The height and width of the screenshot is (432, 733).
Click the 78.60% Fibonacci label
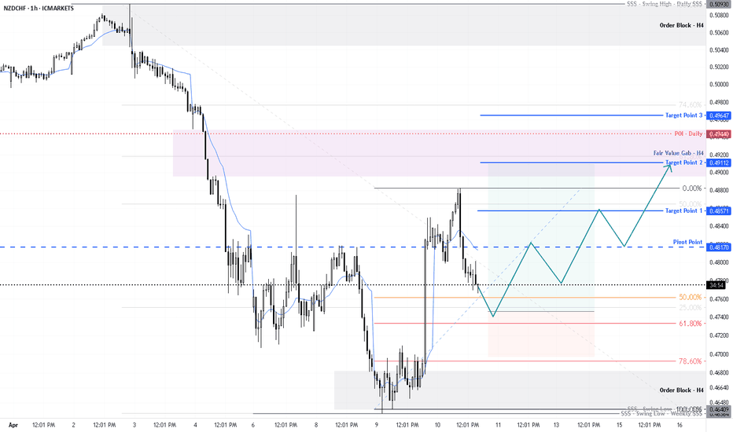point(690,361)
